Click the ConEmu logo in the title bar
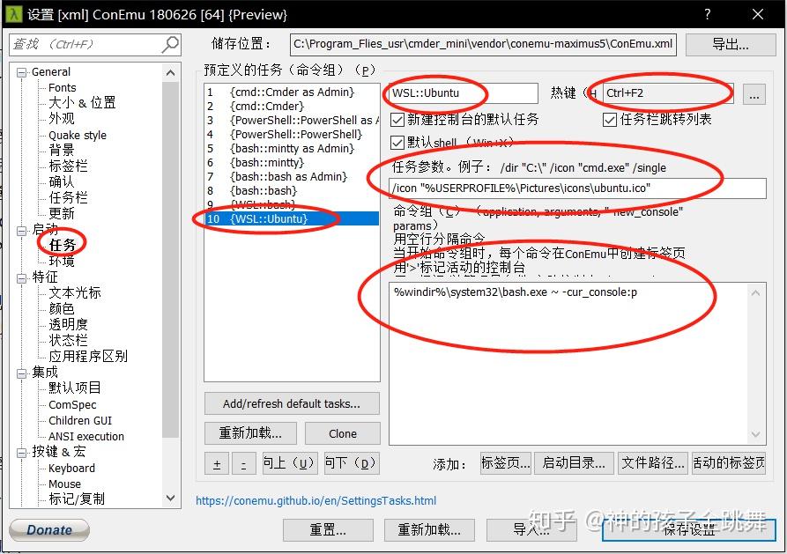The height and width of the screenshot is (554, 787). click(x=13, y=13)
